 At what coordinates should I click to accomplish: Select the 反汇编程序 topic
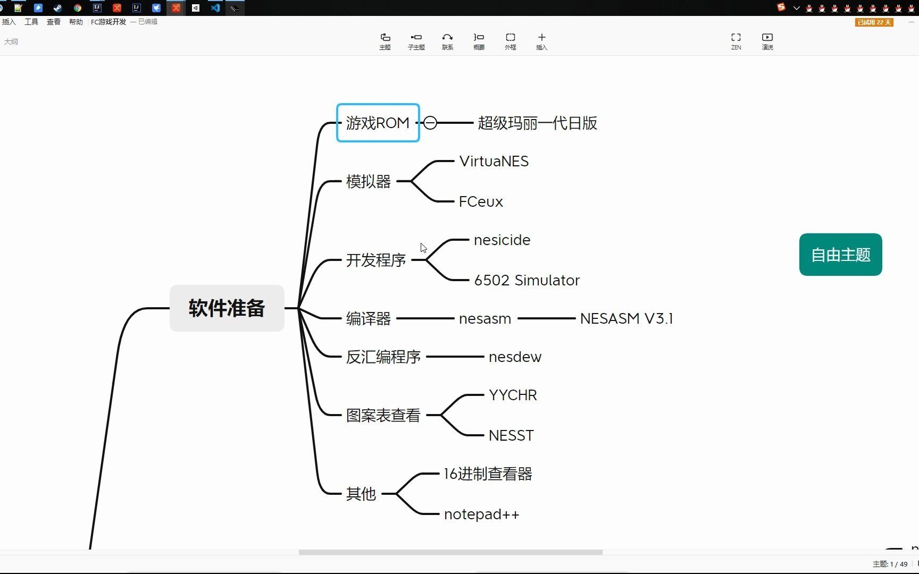click(x=383, y=357)
